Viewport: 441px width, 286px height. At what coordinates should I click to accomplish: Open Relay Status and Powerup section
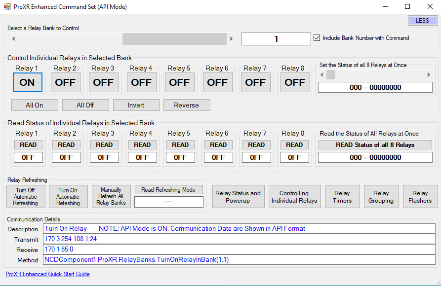[238, 196]
